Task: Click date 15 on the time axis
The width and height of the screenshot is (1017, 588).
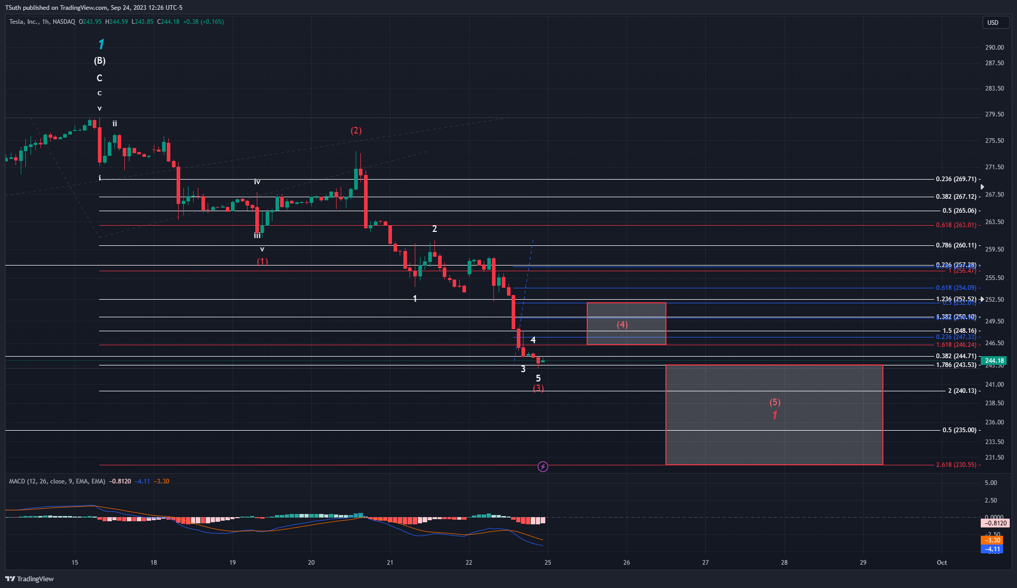Action: click(75, 563)
